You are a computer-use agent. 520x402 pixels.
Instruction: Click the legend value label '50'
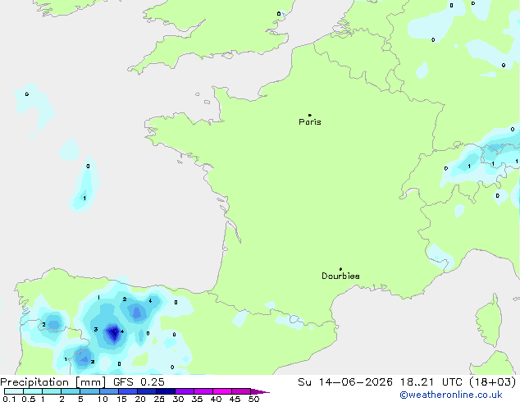(253, 399)
